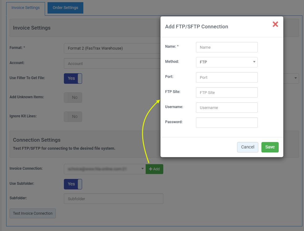This screenshot has height=231, width=304.
Task: Open the partially hidden dropdown behind dialog
Action: (291, 78)
